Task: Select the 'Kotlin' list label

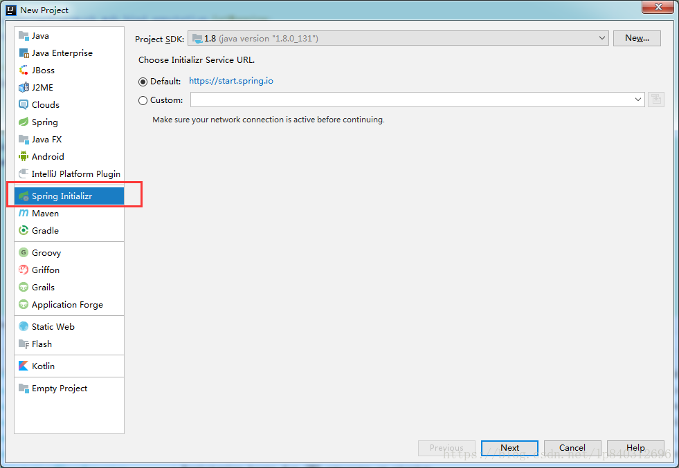Action: point(43,366)
